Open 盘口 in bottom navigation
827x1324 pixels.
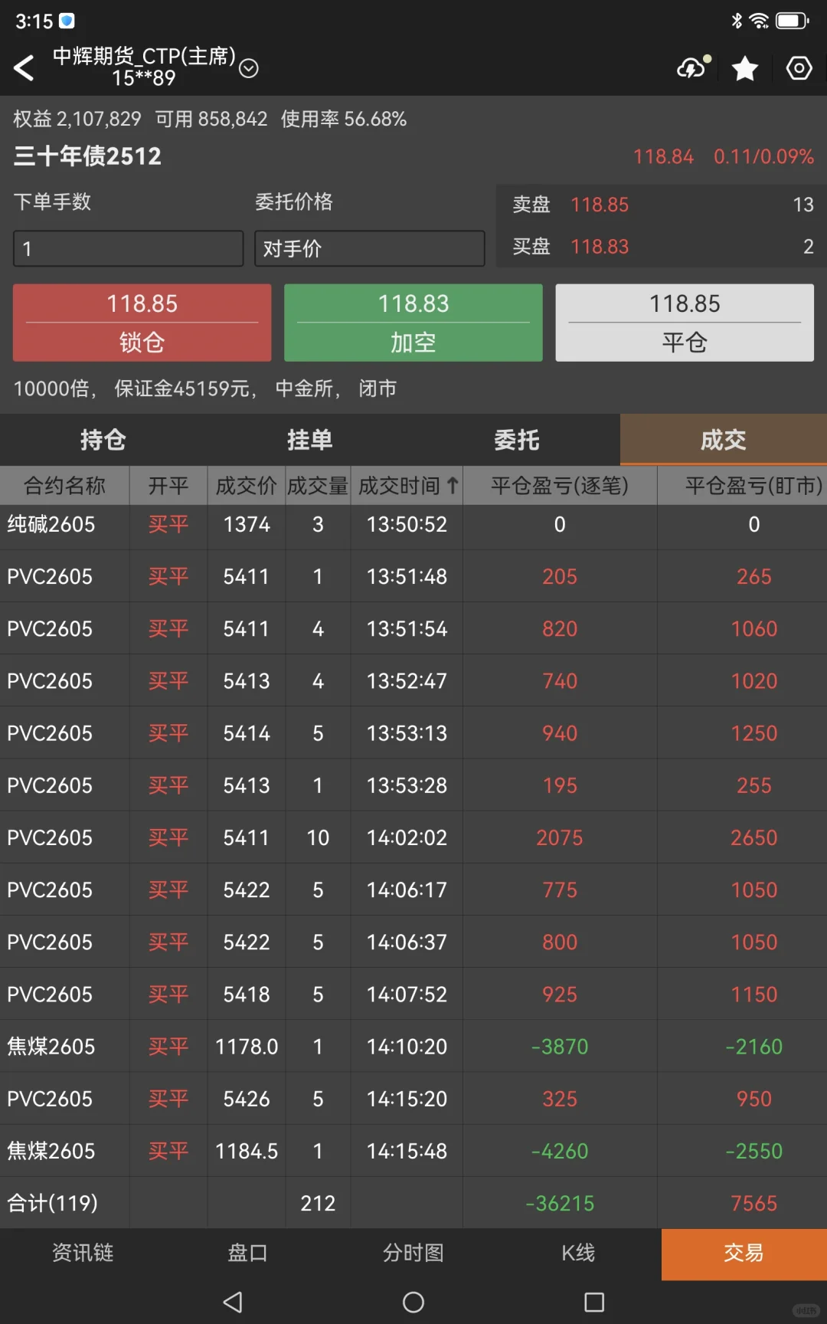248,1253
